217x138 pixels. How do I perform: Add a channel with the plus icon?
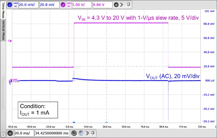[x=116, y=5]
